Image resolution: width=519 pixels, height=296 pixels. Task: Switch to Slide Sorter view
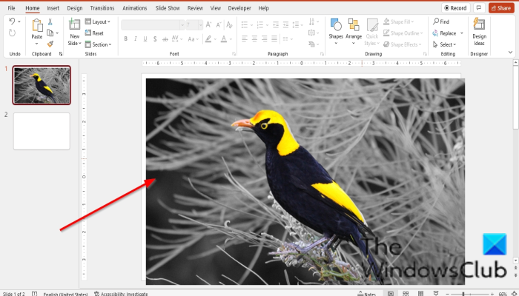coord(406,294)
